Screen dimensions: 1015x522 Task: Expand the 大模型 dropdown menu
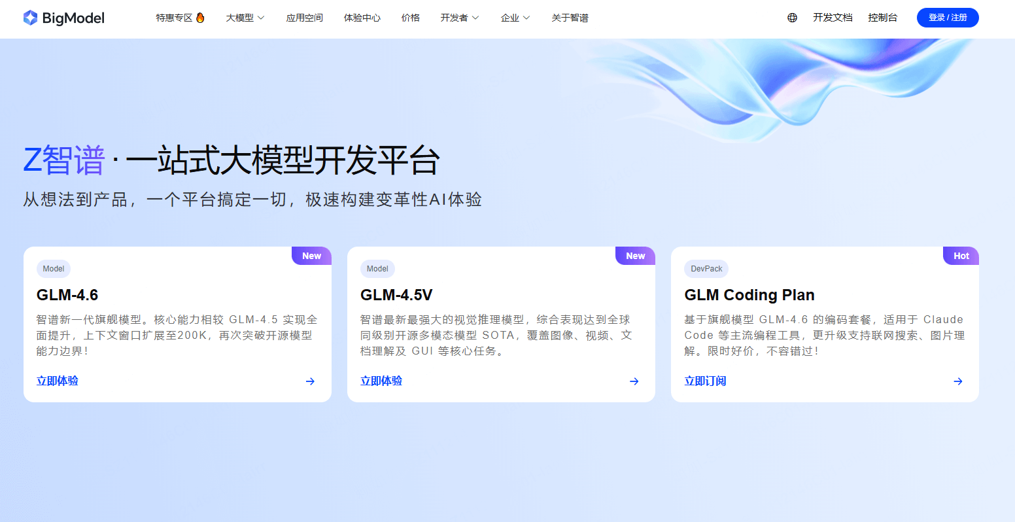[x=245, y=18]
